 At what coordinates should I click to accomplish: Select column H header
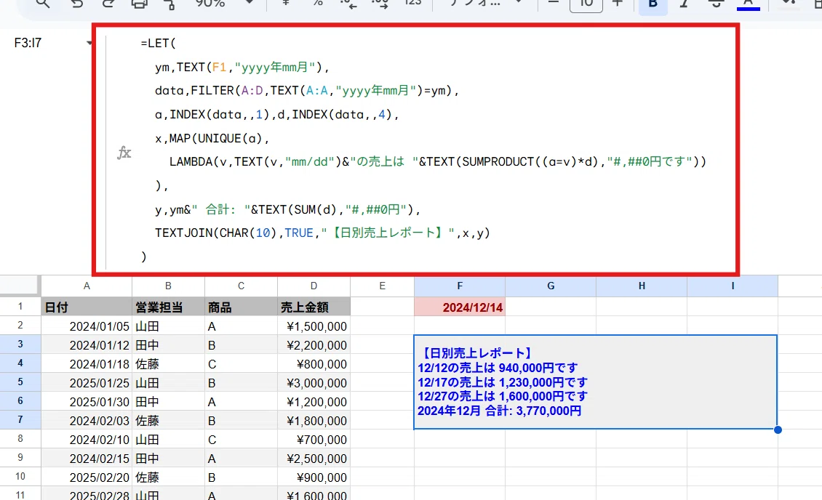coord(642,286)
